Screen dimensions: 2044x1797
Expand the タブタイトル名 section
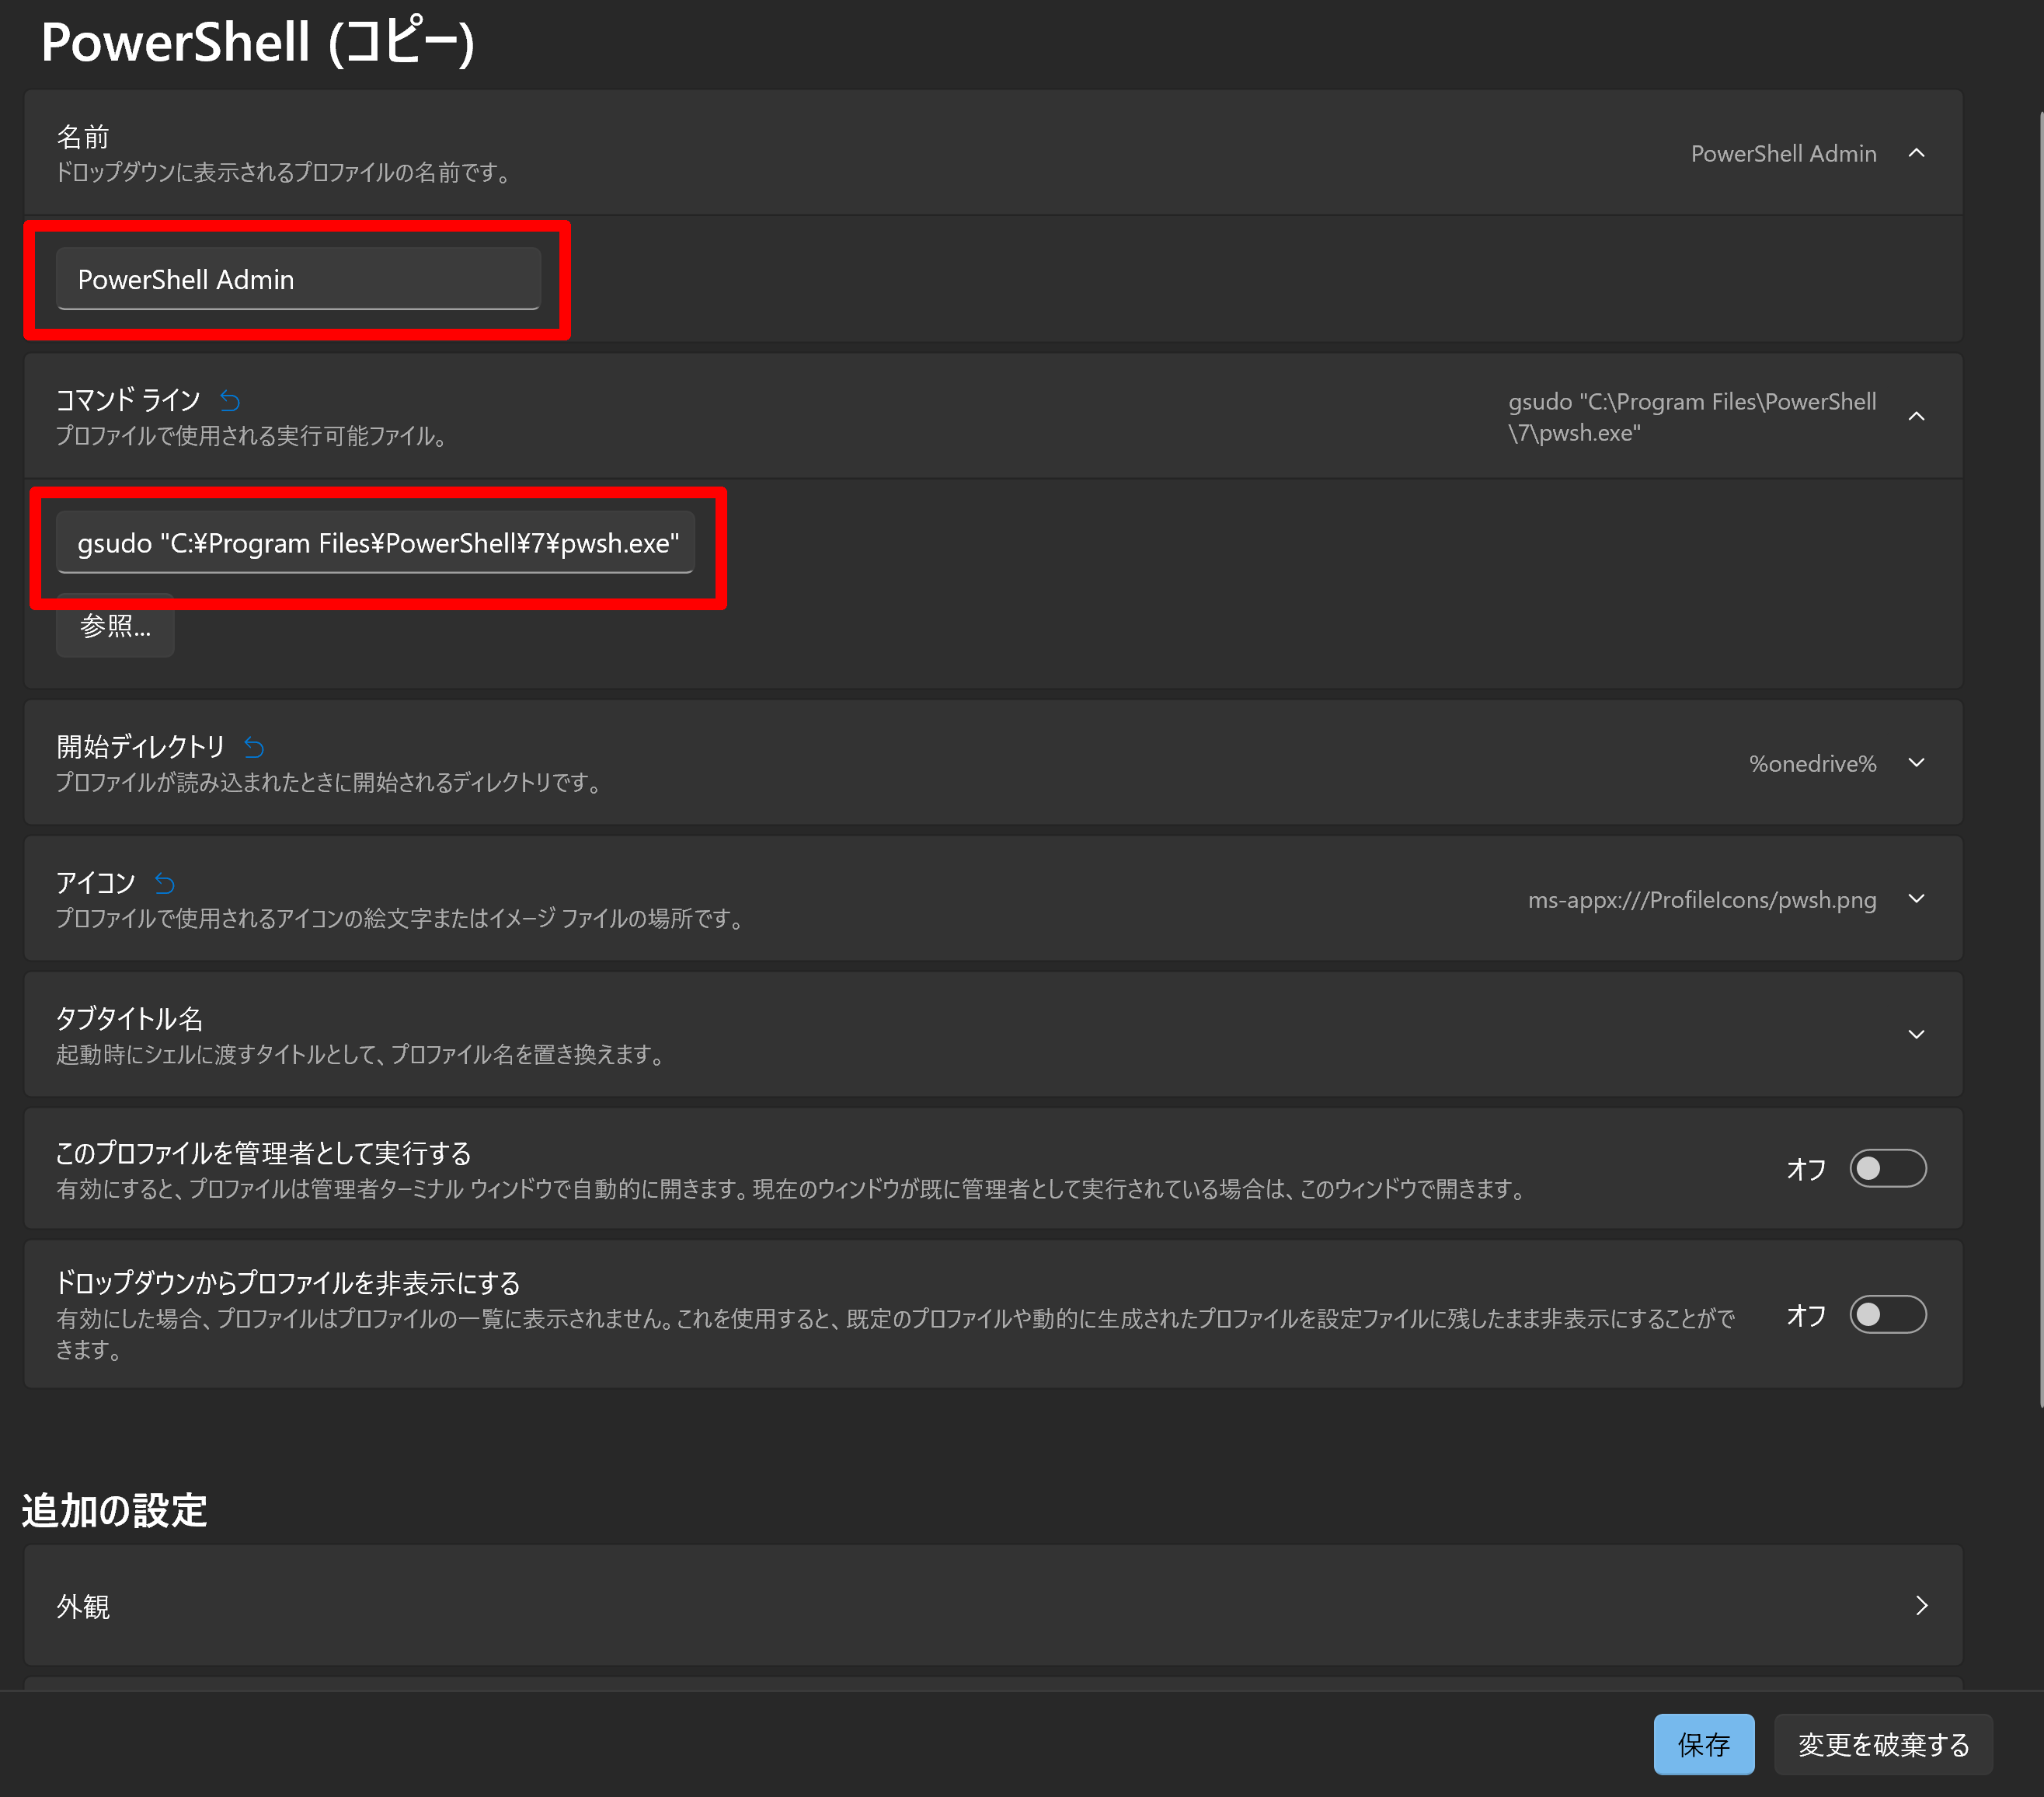[x=1916, y=1035]
